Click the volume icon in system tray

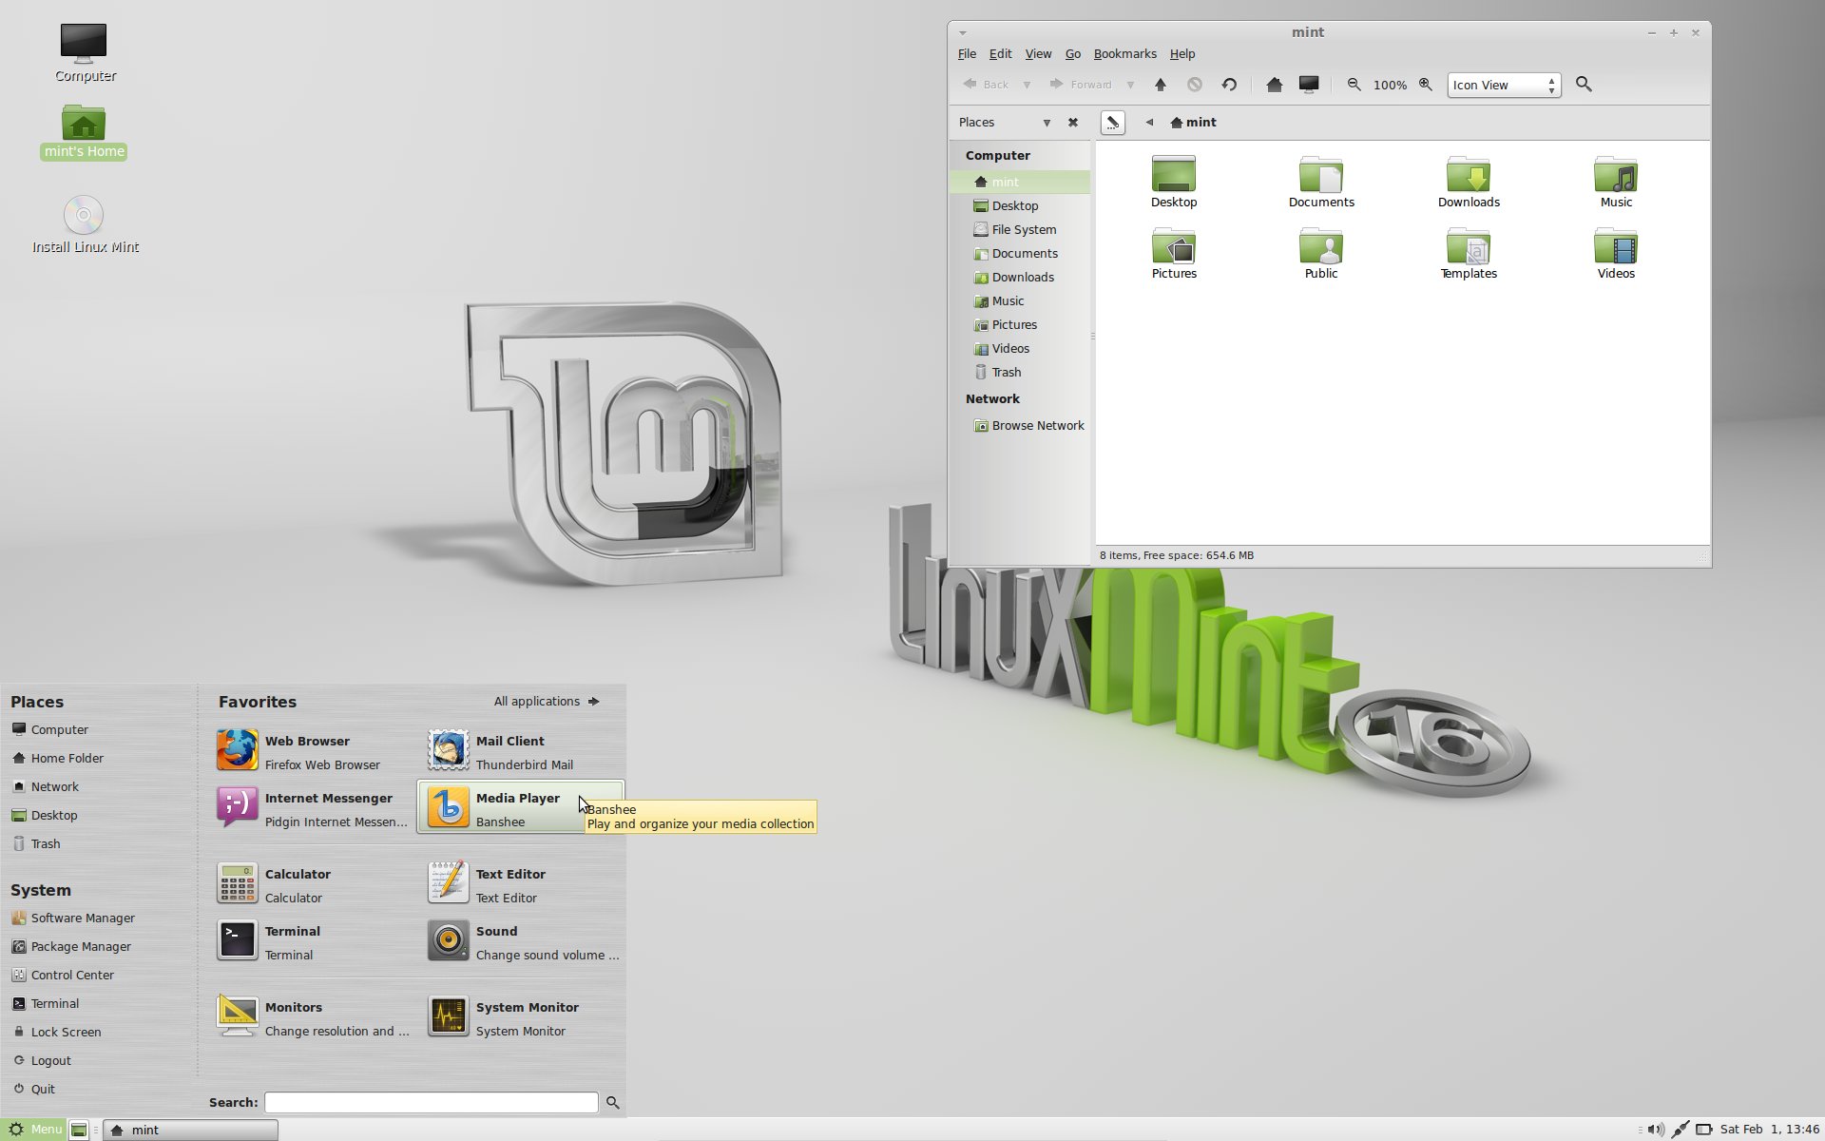click(1656, 1130)
